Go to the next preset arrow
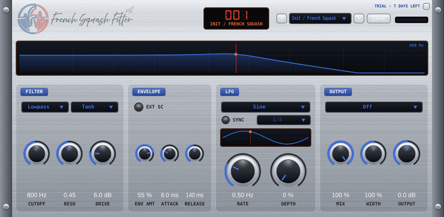The image size is (444, 217). [x=359, y=18]
